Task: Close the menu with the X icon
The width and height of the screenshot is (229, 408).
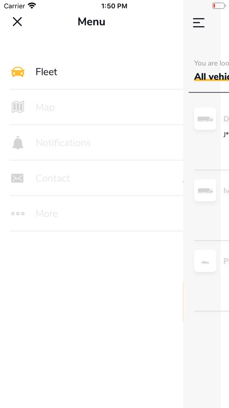Action: click(x=17, y=22)
